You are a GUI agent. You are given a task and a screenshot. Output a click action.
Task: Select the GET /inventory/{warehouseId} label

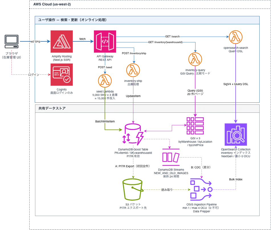[x=165, y=42]
